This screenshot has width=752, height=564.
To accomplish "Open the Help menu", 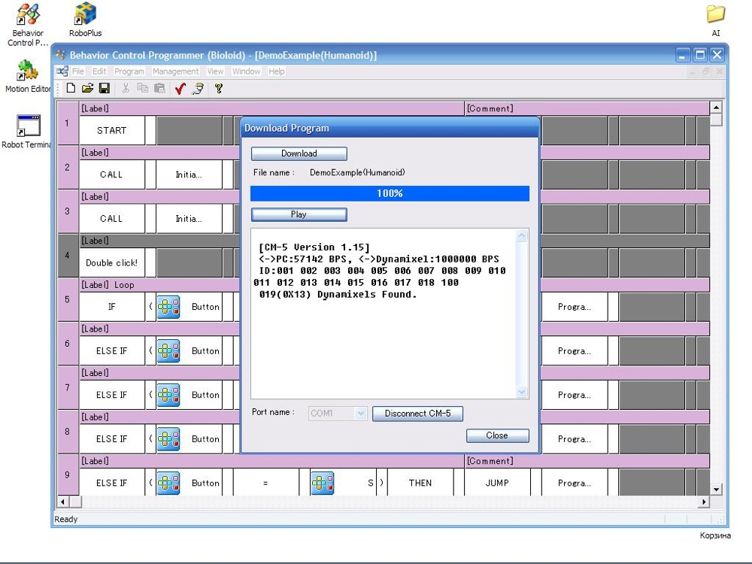I will [276, 71].
